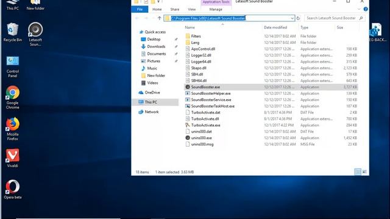Screen dimensions: 390x219
Task: Open the Letasoft Sound Booster desktop shortcut
Action: coord(35,34)
